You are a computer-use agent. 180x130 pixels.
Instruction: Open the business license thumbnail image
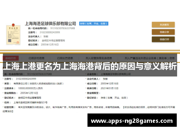13,34
